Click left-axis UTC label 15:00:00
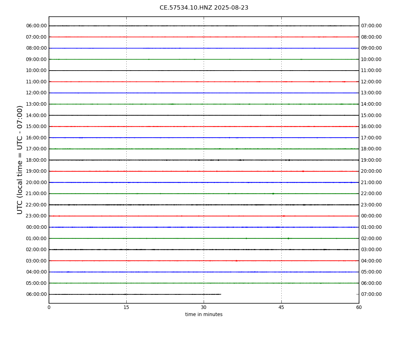 pyautogui.click(x=37, y=127)
